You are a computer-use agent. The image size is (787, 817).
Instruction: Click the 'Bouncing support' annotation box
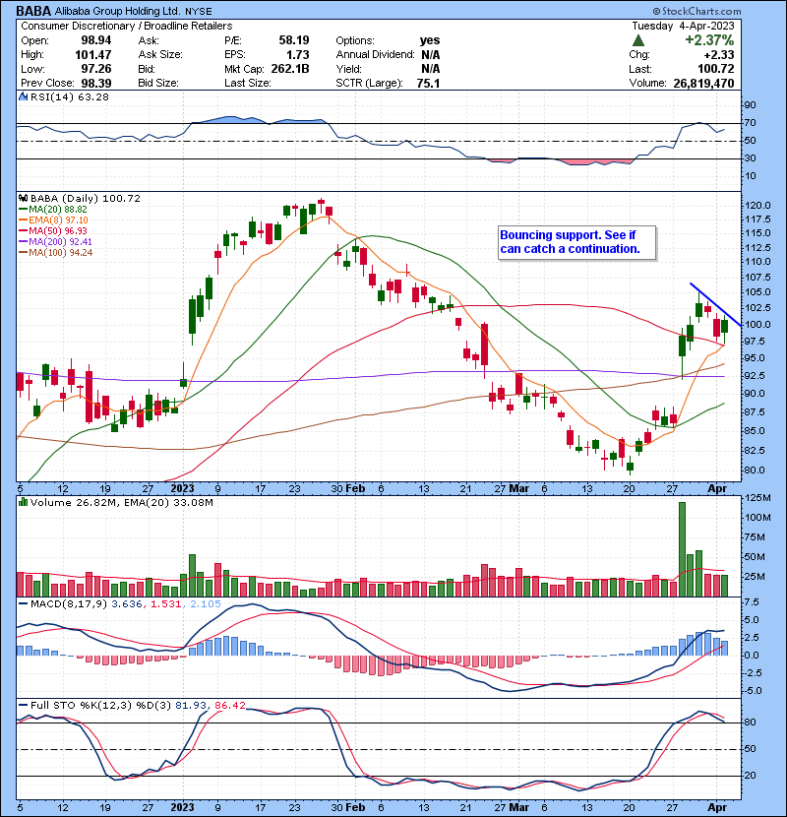pos(576,242)
